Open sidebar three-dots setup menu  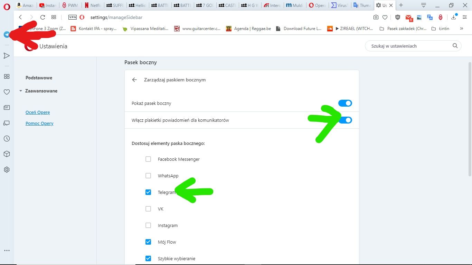click(7, 251)
